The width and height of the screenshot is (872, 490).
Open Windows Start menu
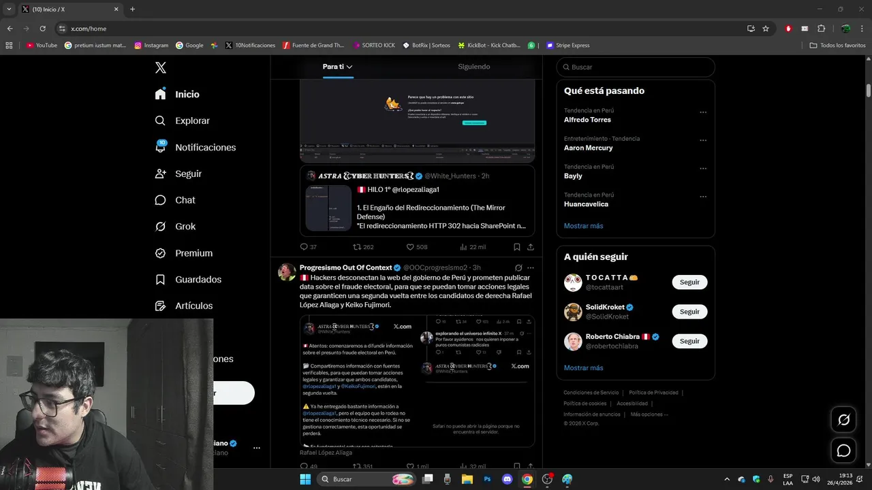click(305, 479)
